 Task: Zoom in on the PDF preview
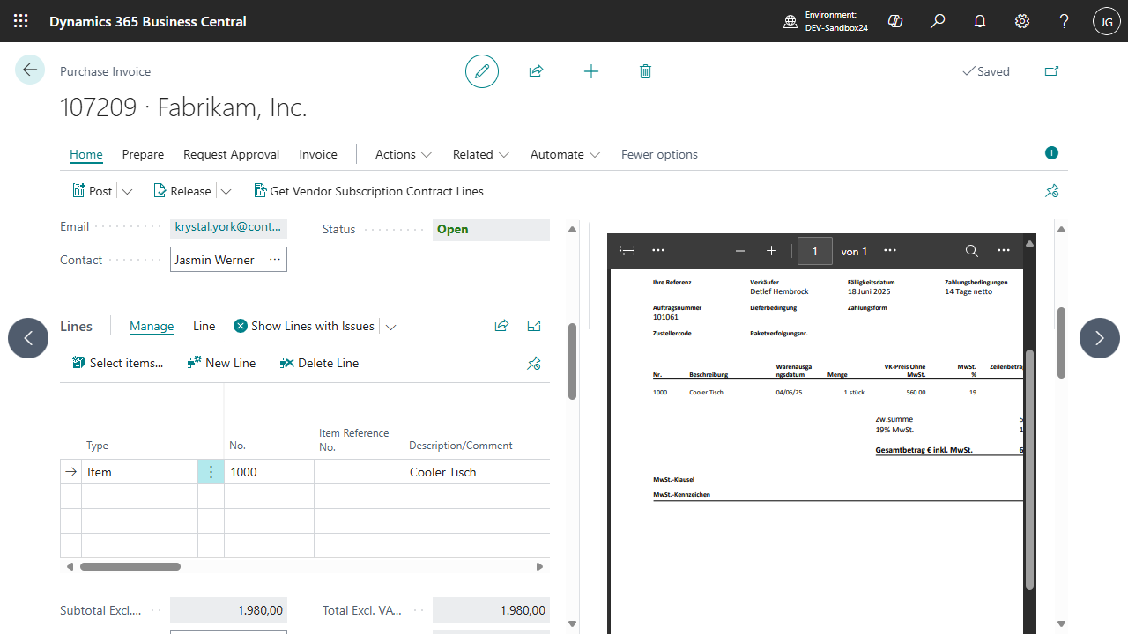click(771, 250)
